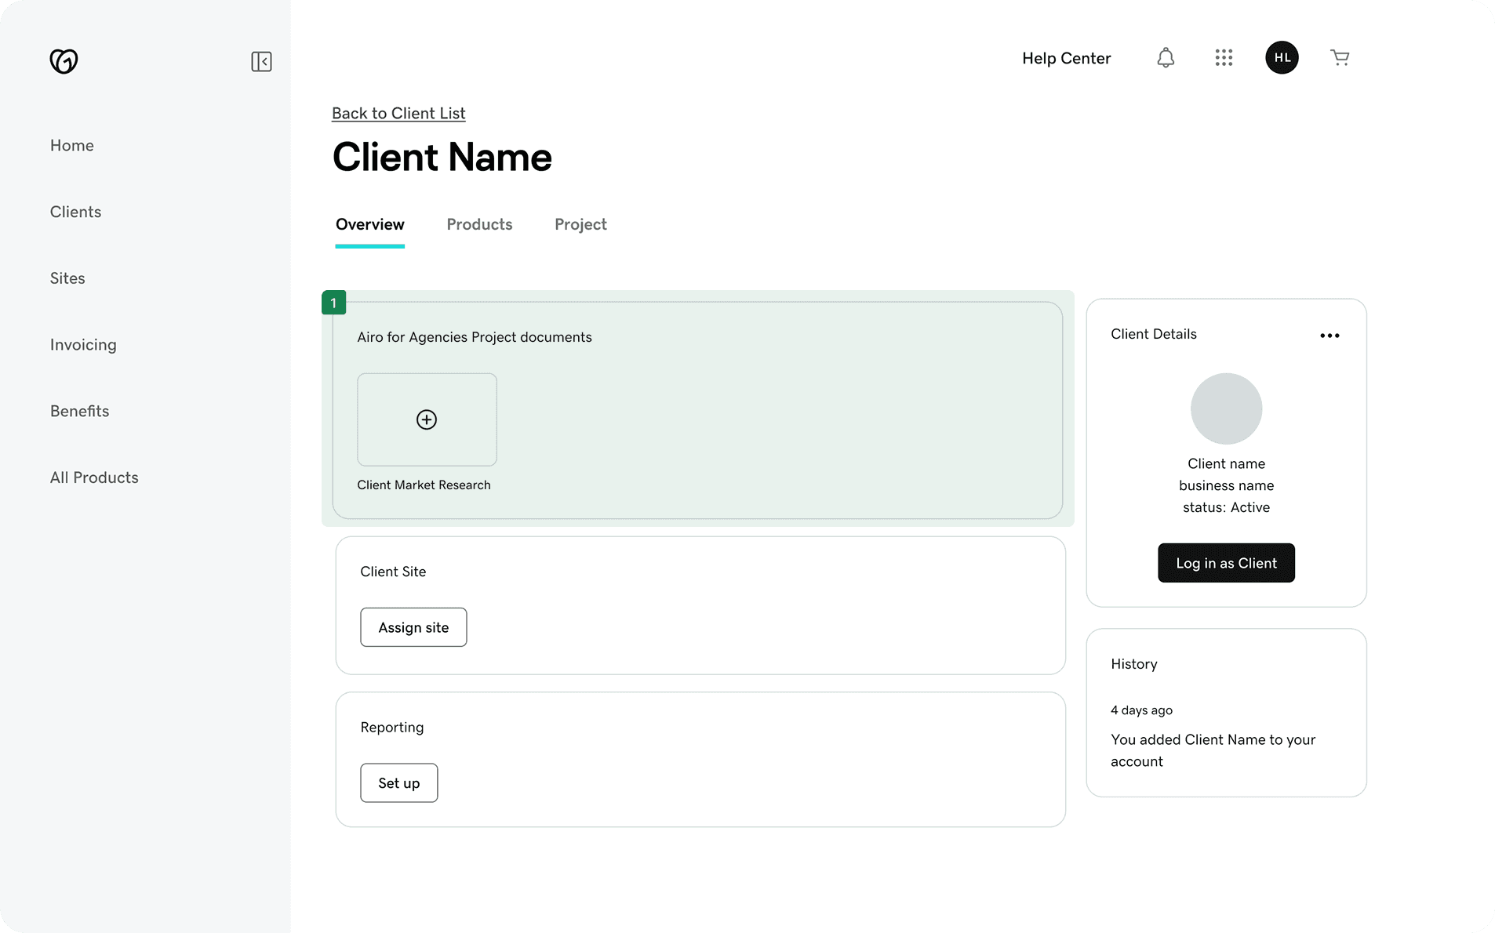Open the notifications bell
The width and height of the screenshot is (1495, 933).
1166,57
